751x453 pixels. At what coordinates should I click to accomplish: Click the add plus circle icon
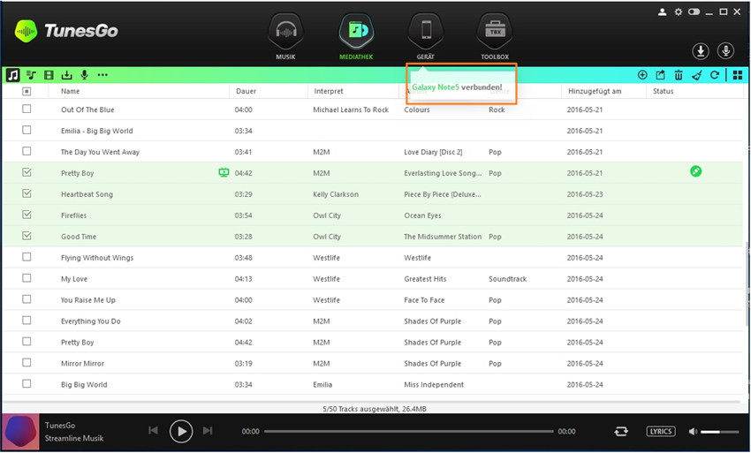pos(642,75)
